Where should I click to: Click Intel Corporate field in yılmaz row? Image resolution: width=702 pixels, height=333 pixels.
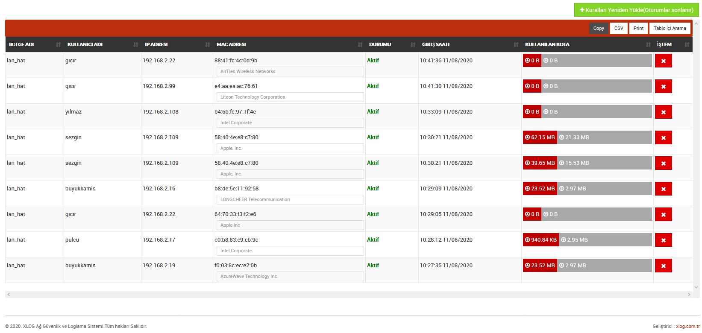(x=290, y=123)
